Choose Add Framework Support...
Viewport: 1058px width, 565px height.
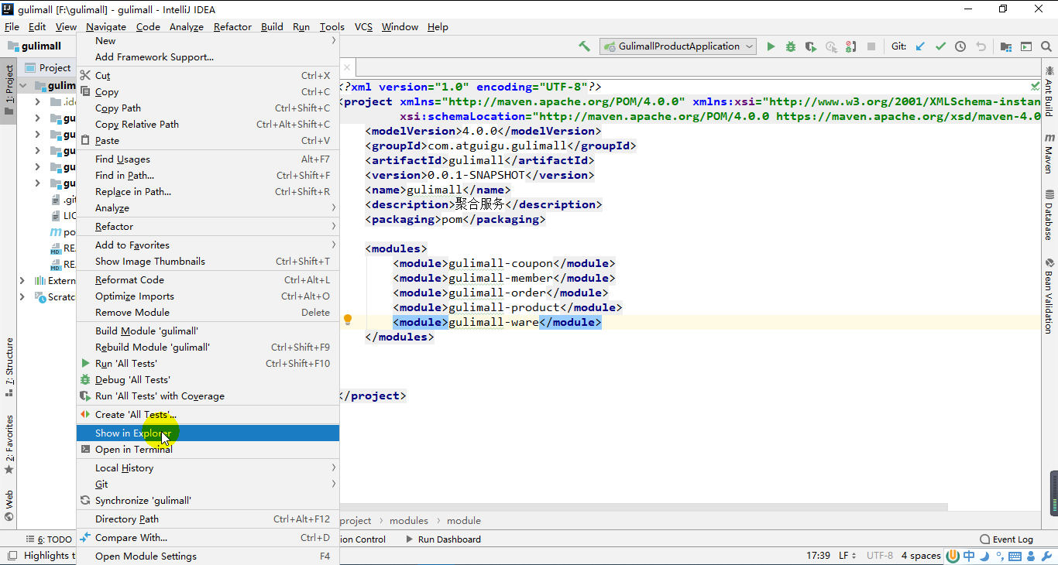click(x=208, y=57)
